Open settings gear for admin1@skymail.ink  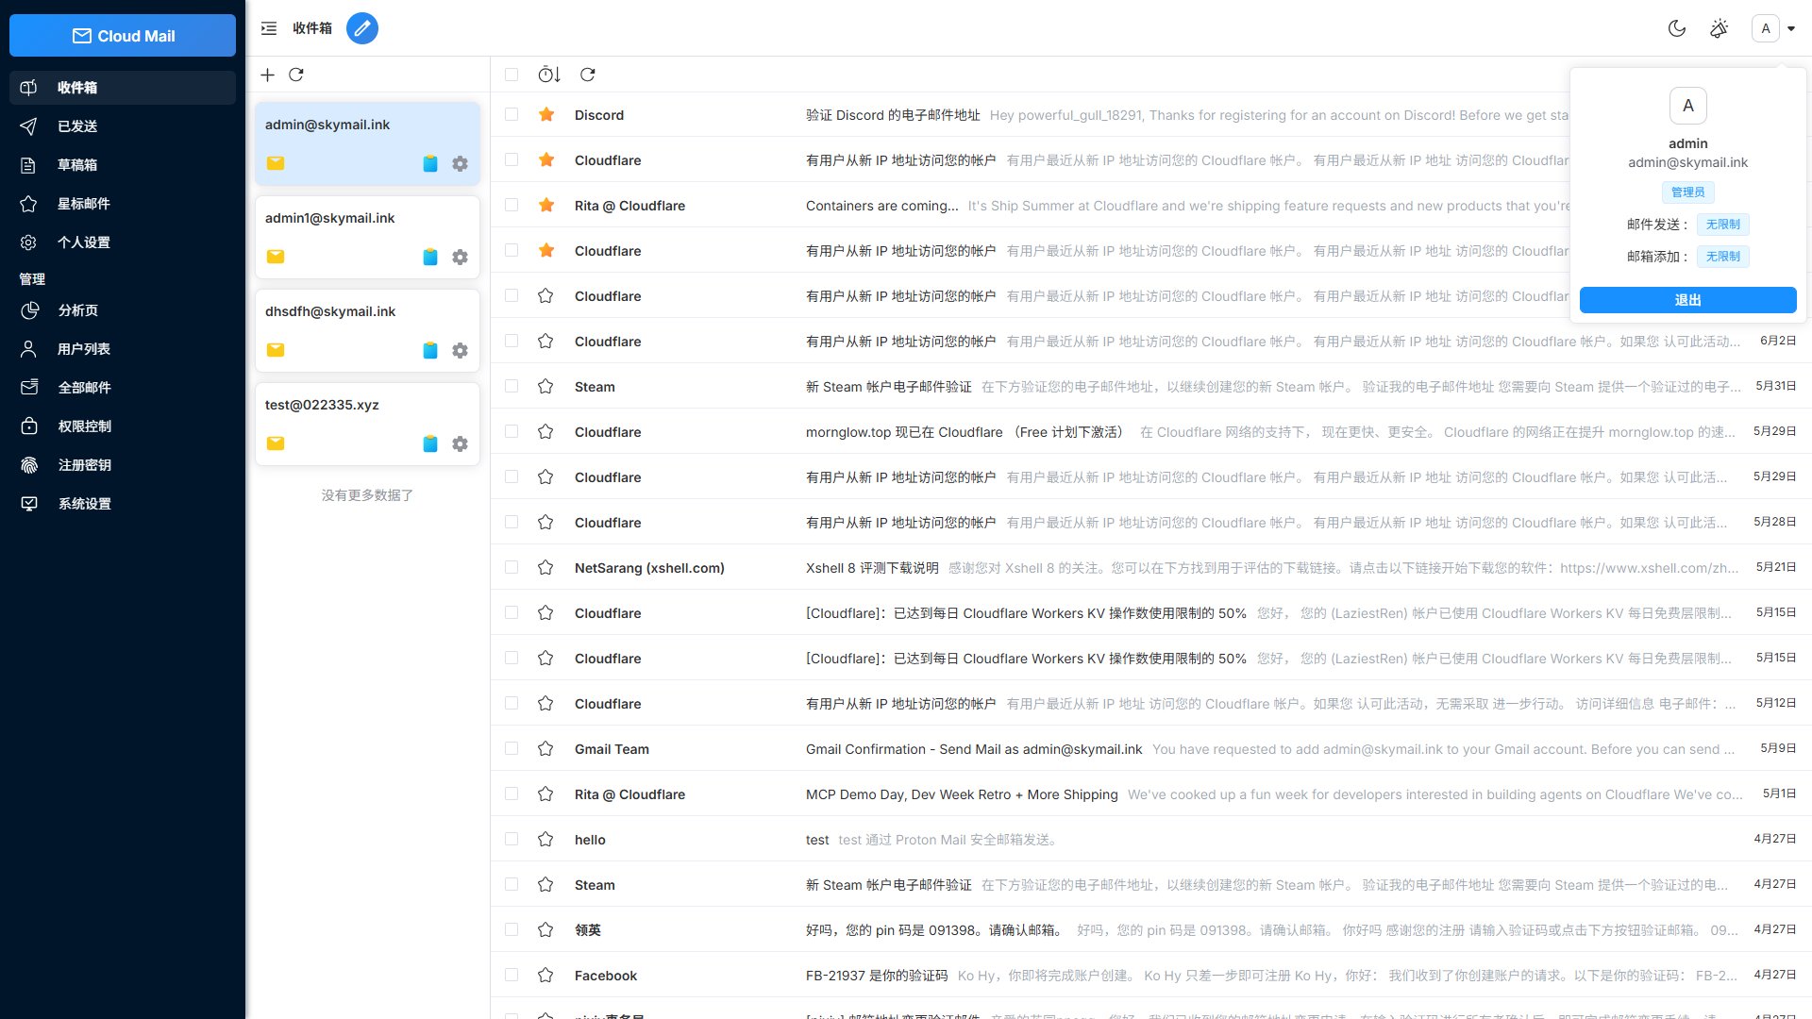pos(460,257)
